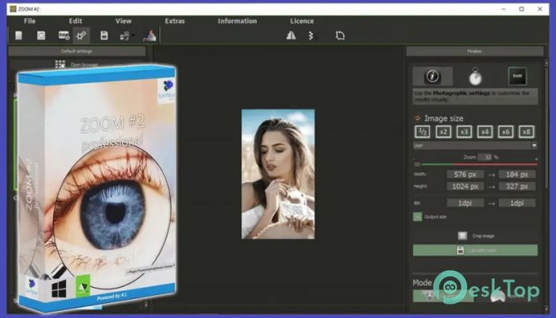Click the Crop image icon

tap(462, 235)
